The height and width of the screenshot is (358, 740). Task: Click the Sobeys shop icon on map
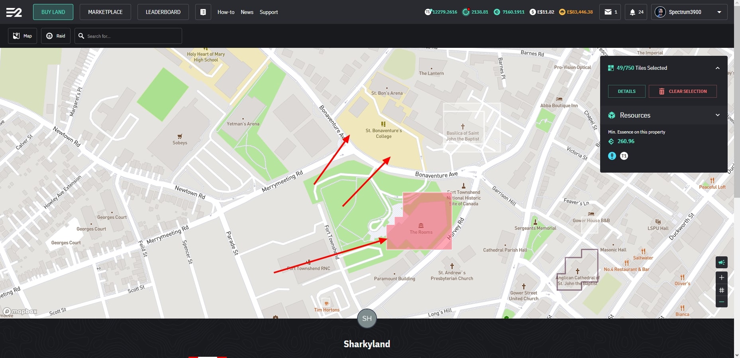[x=180, y=136]
